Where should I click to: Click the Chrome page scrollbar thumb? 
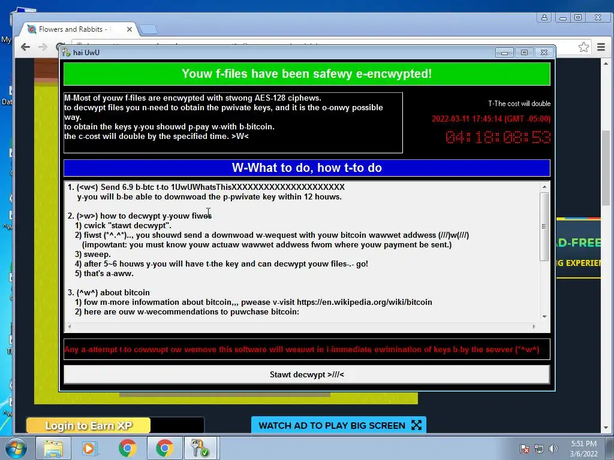(x=606, y=168)
